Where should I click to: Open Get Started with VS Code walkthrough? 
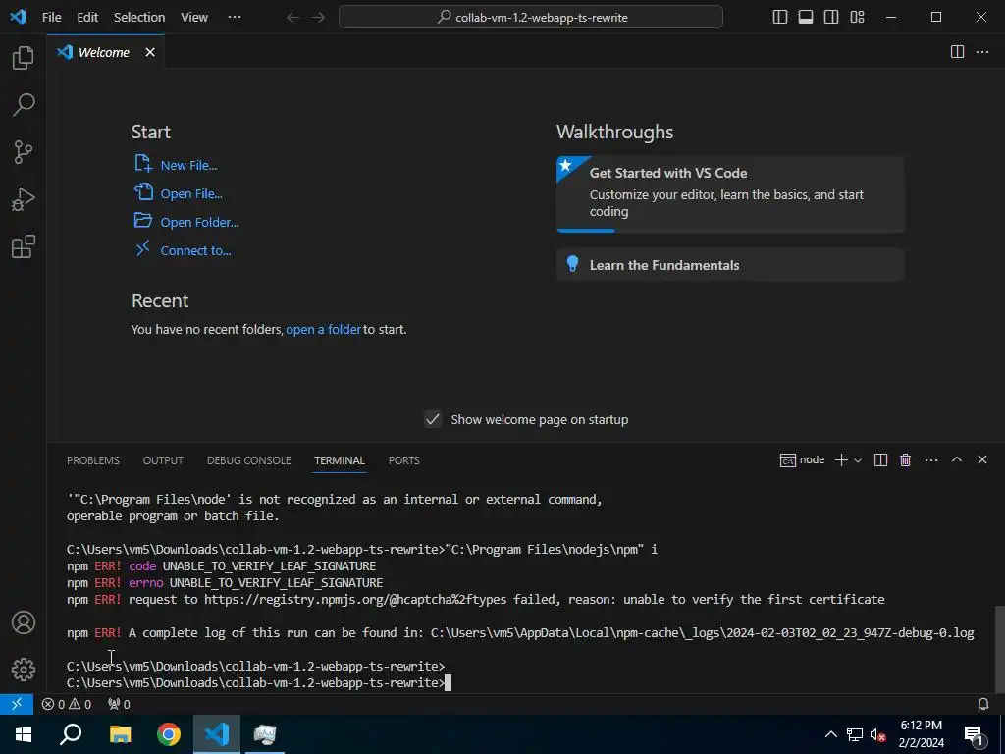(730, 193)
